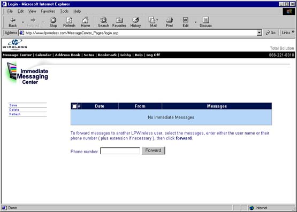This screenshot has height=212, width=297.
Task: Click the Forward button beside phone number
Action: (x=153, y=151)
